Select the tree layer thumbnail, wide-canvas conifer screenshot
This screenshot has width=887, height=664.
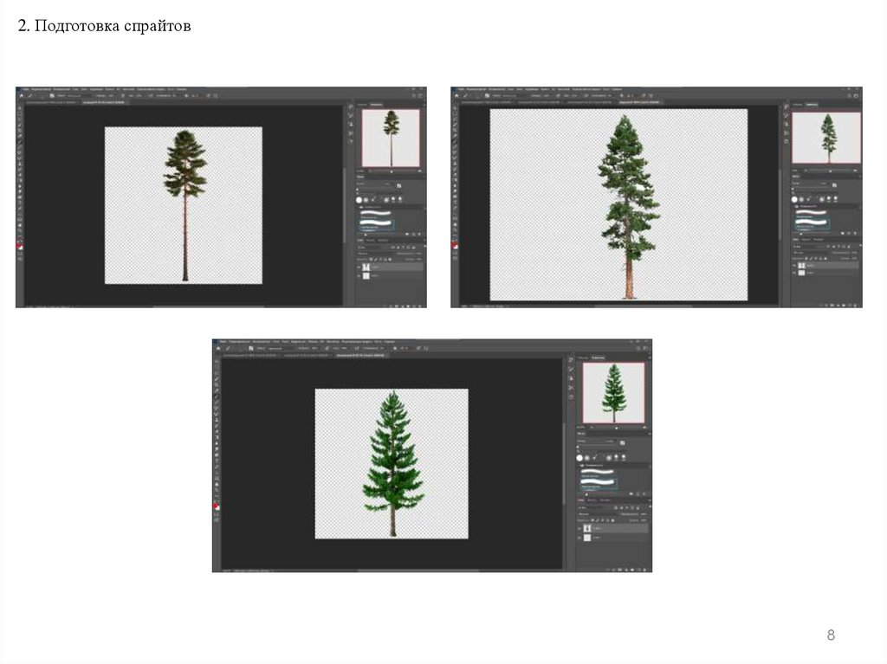pyautogui.click(x=801, y=265)
